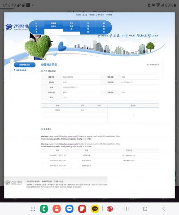Select the 고객지원 main menu item

(x=88, y=28)
